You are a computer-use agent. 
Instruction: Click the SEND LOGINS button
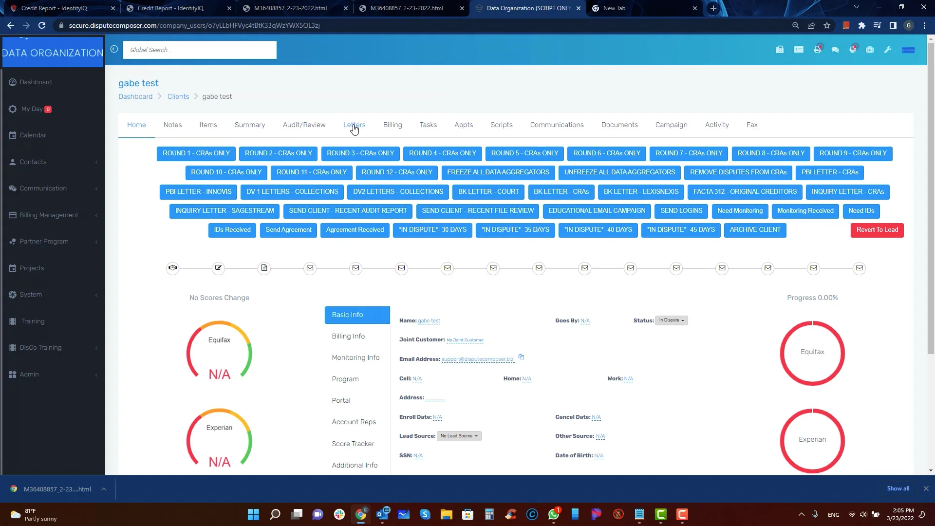[x=681, y=211]
